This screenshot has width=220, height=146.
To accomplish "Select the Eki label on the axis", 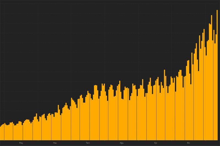I will (188, 143).
